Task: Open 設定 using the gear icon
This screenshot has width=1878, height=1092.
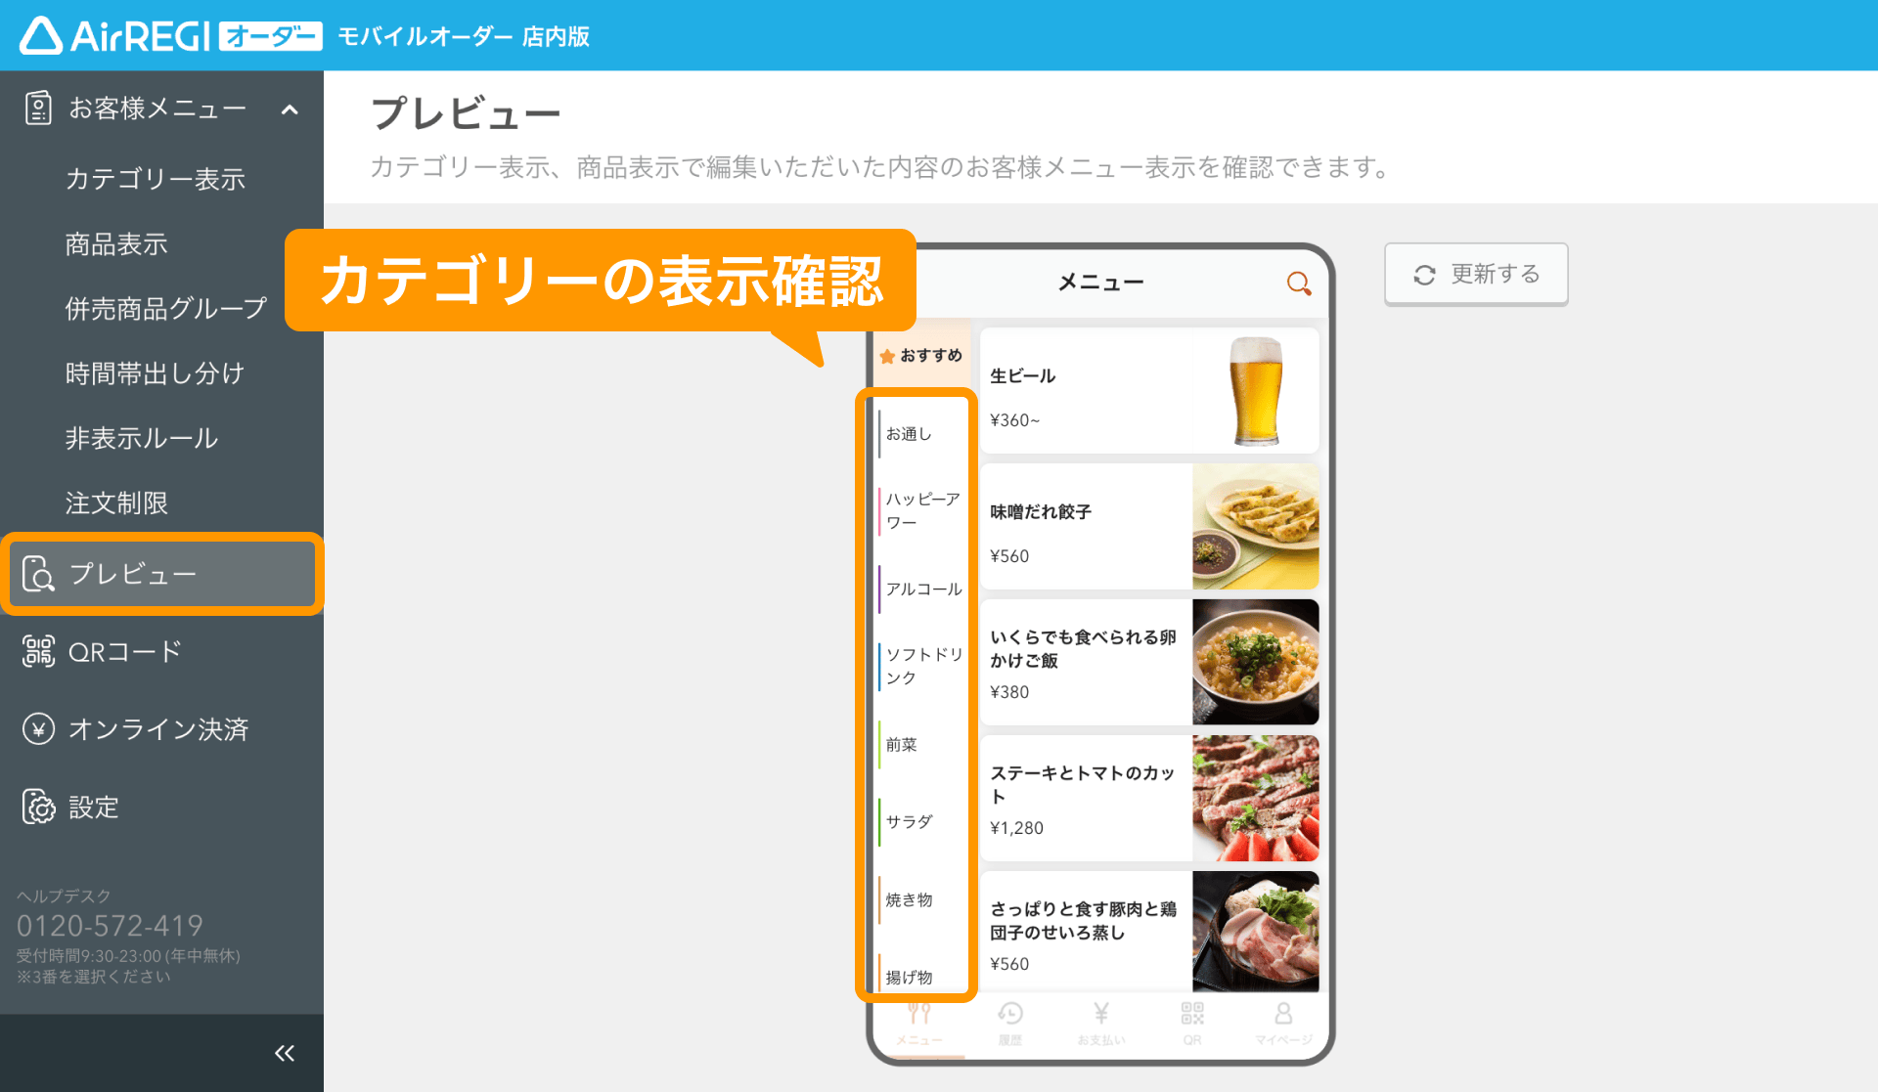Action: point(37,808)
